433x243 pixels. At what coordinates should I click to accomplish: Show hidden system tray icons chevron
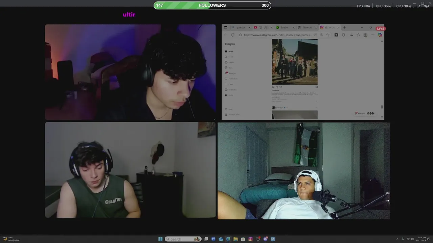397,239
